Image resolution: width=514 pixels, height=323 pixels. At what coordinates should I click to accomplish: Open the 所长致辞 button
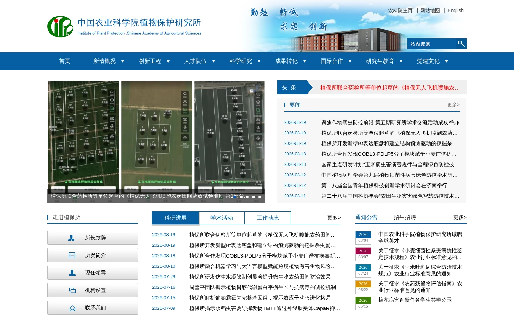click(x=93, y=238)
